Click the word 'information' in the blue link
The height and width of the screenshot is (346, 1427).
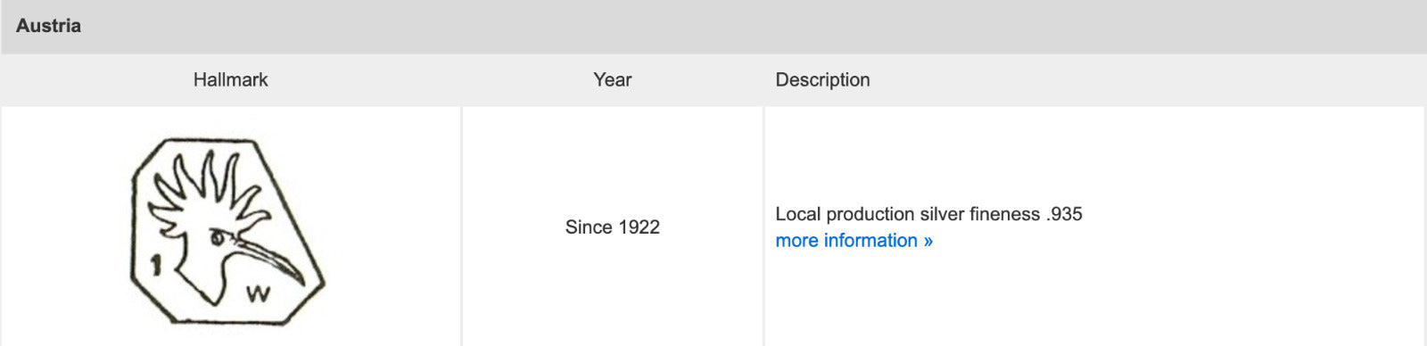click(x=870, y=241)
